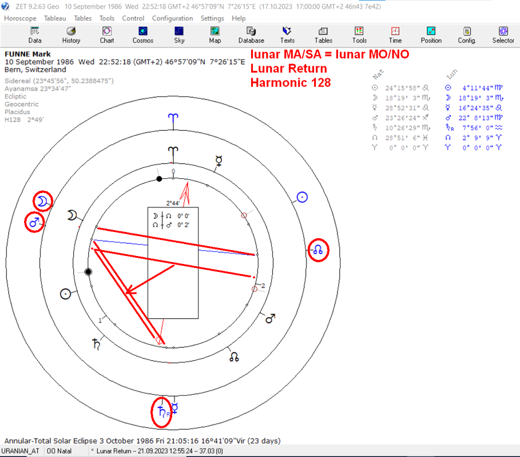520x457 pixels.
Task: Click the Nat column header in table
Action: tap(378, 74)
